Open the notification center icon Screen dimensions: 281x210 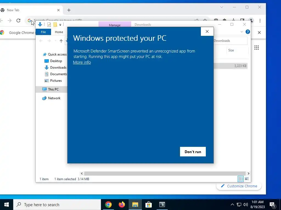click(272, 205)
